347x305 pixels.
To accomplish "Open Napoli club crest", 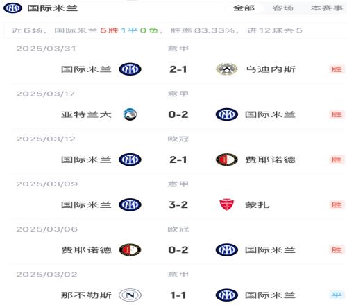I will [130, 295].
